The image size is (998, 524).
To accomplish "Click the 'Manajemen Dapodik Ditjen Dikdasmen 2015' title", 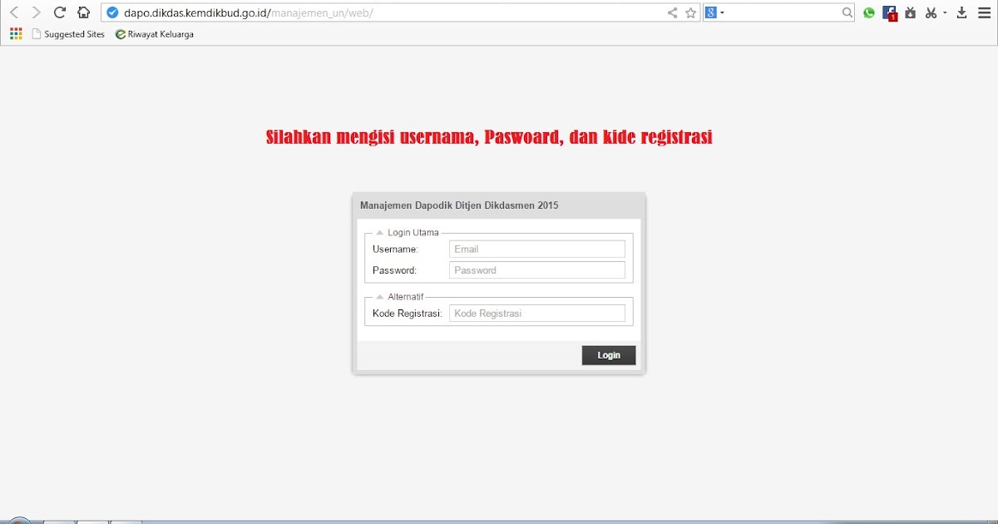I will 459,205.
